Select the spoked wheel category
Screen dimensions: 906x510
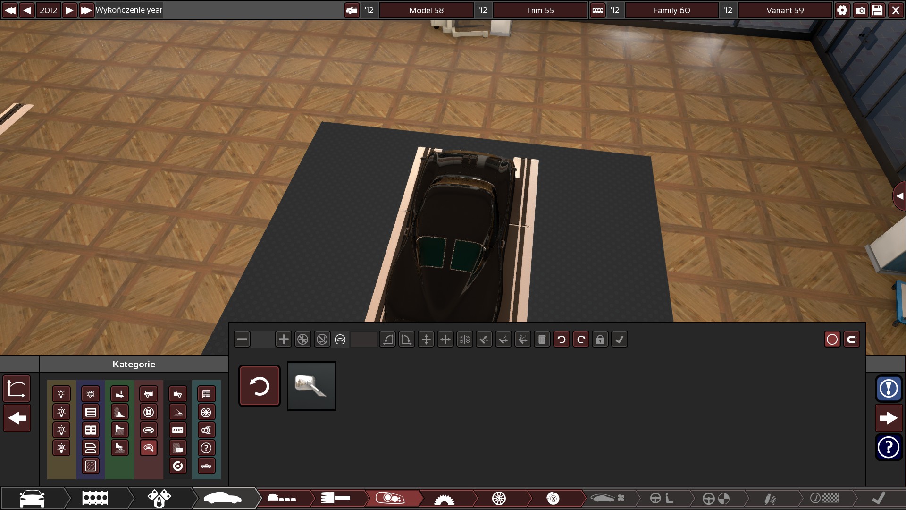click(206, 412)
